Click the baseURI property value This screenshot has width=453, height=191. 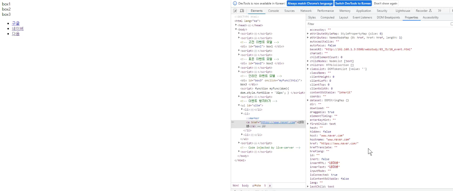(368, 49)
